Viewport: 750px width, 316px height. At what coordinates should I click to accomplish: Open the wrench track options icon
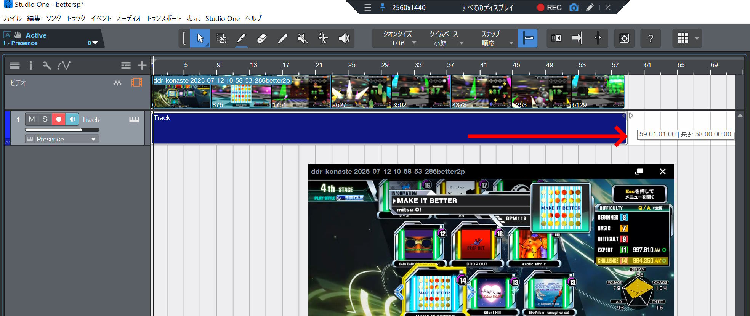click(x=46, y=66)
